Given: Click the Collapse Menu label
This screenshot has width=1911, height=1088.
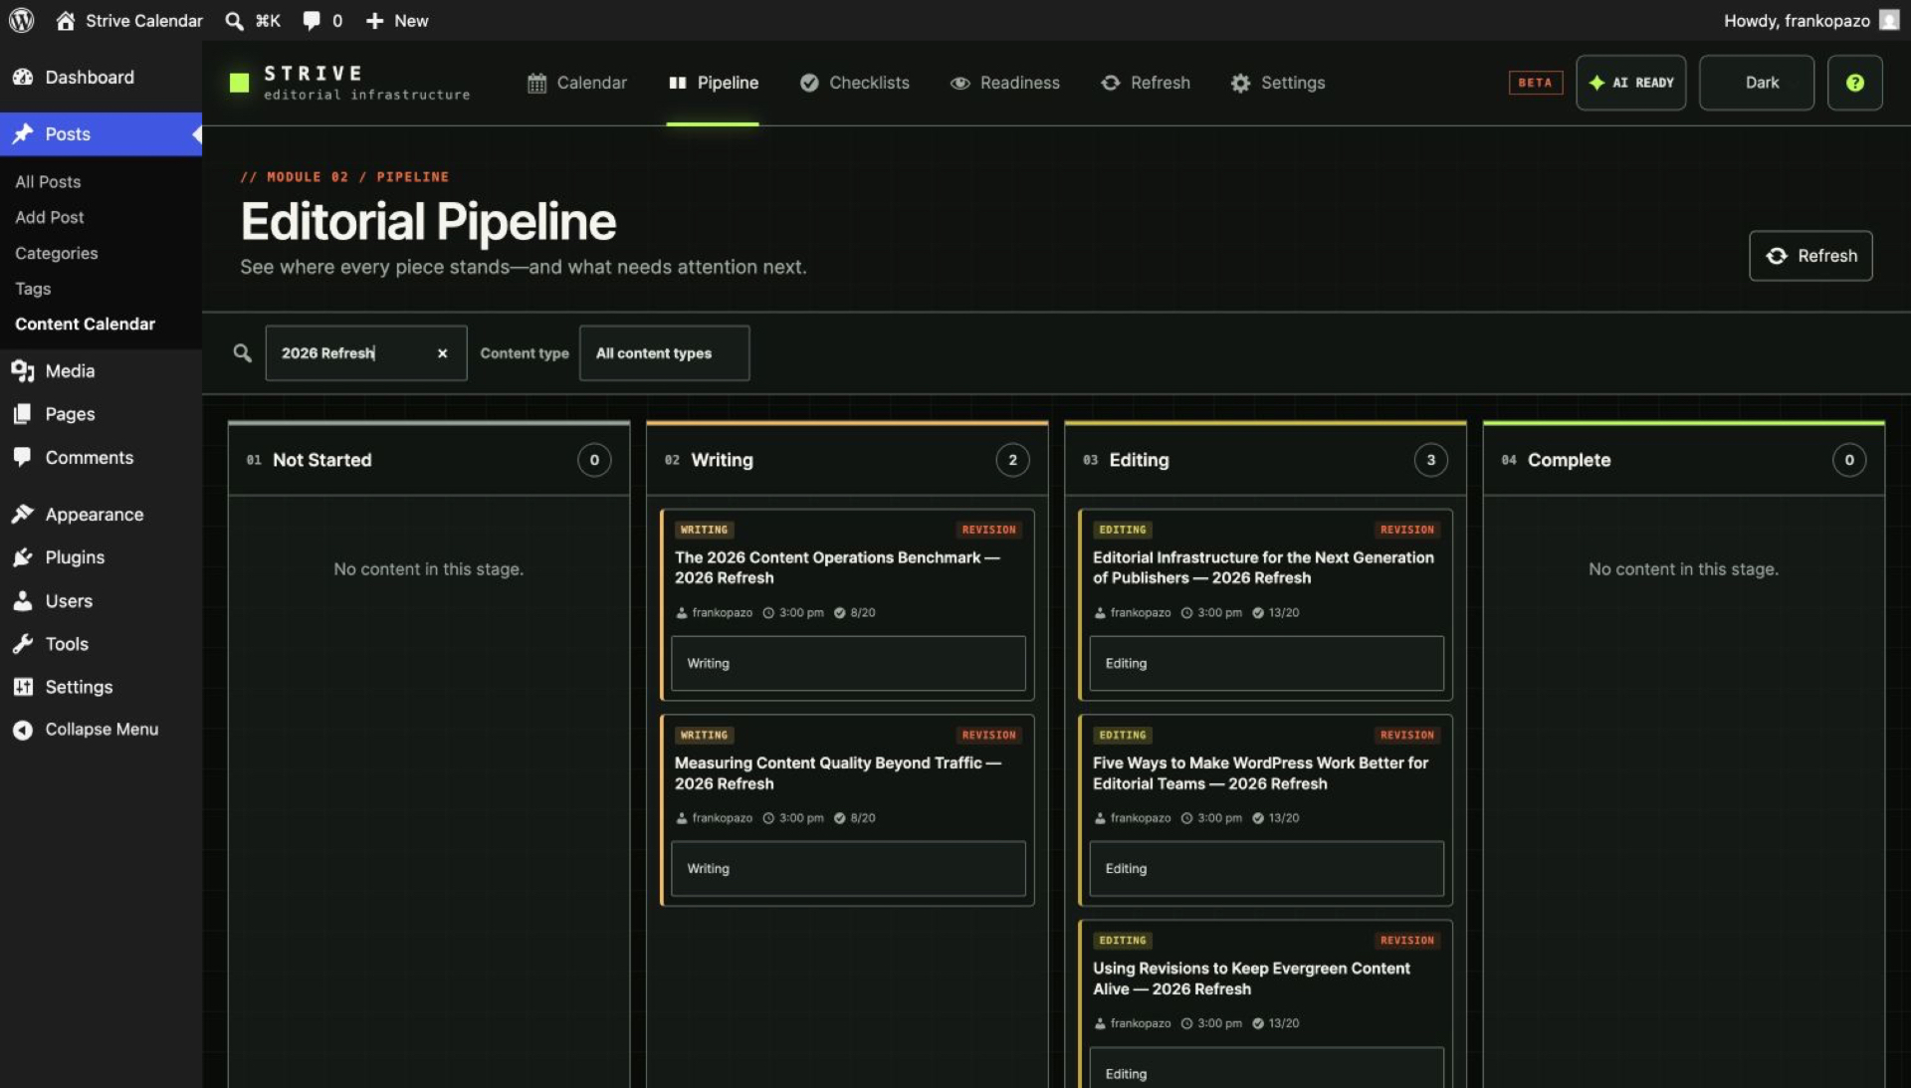Looking at the screenshot, I should tap(102, 730).
